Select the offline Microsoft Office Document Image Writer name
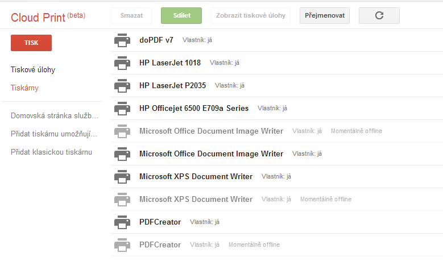This screenshot has width=443, height=261. [211, 131]
